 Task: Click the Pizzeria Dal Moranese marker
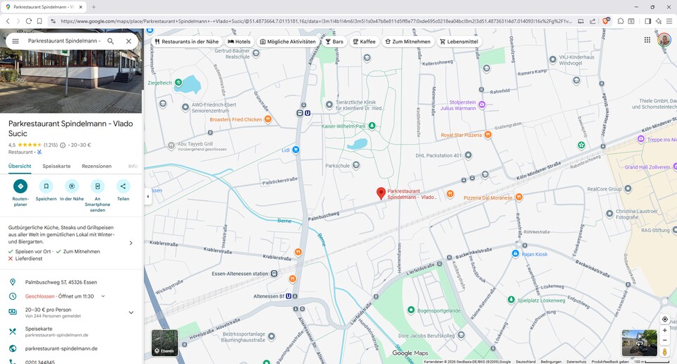point(519,198)
